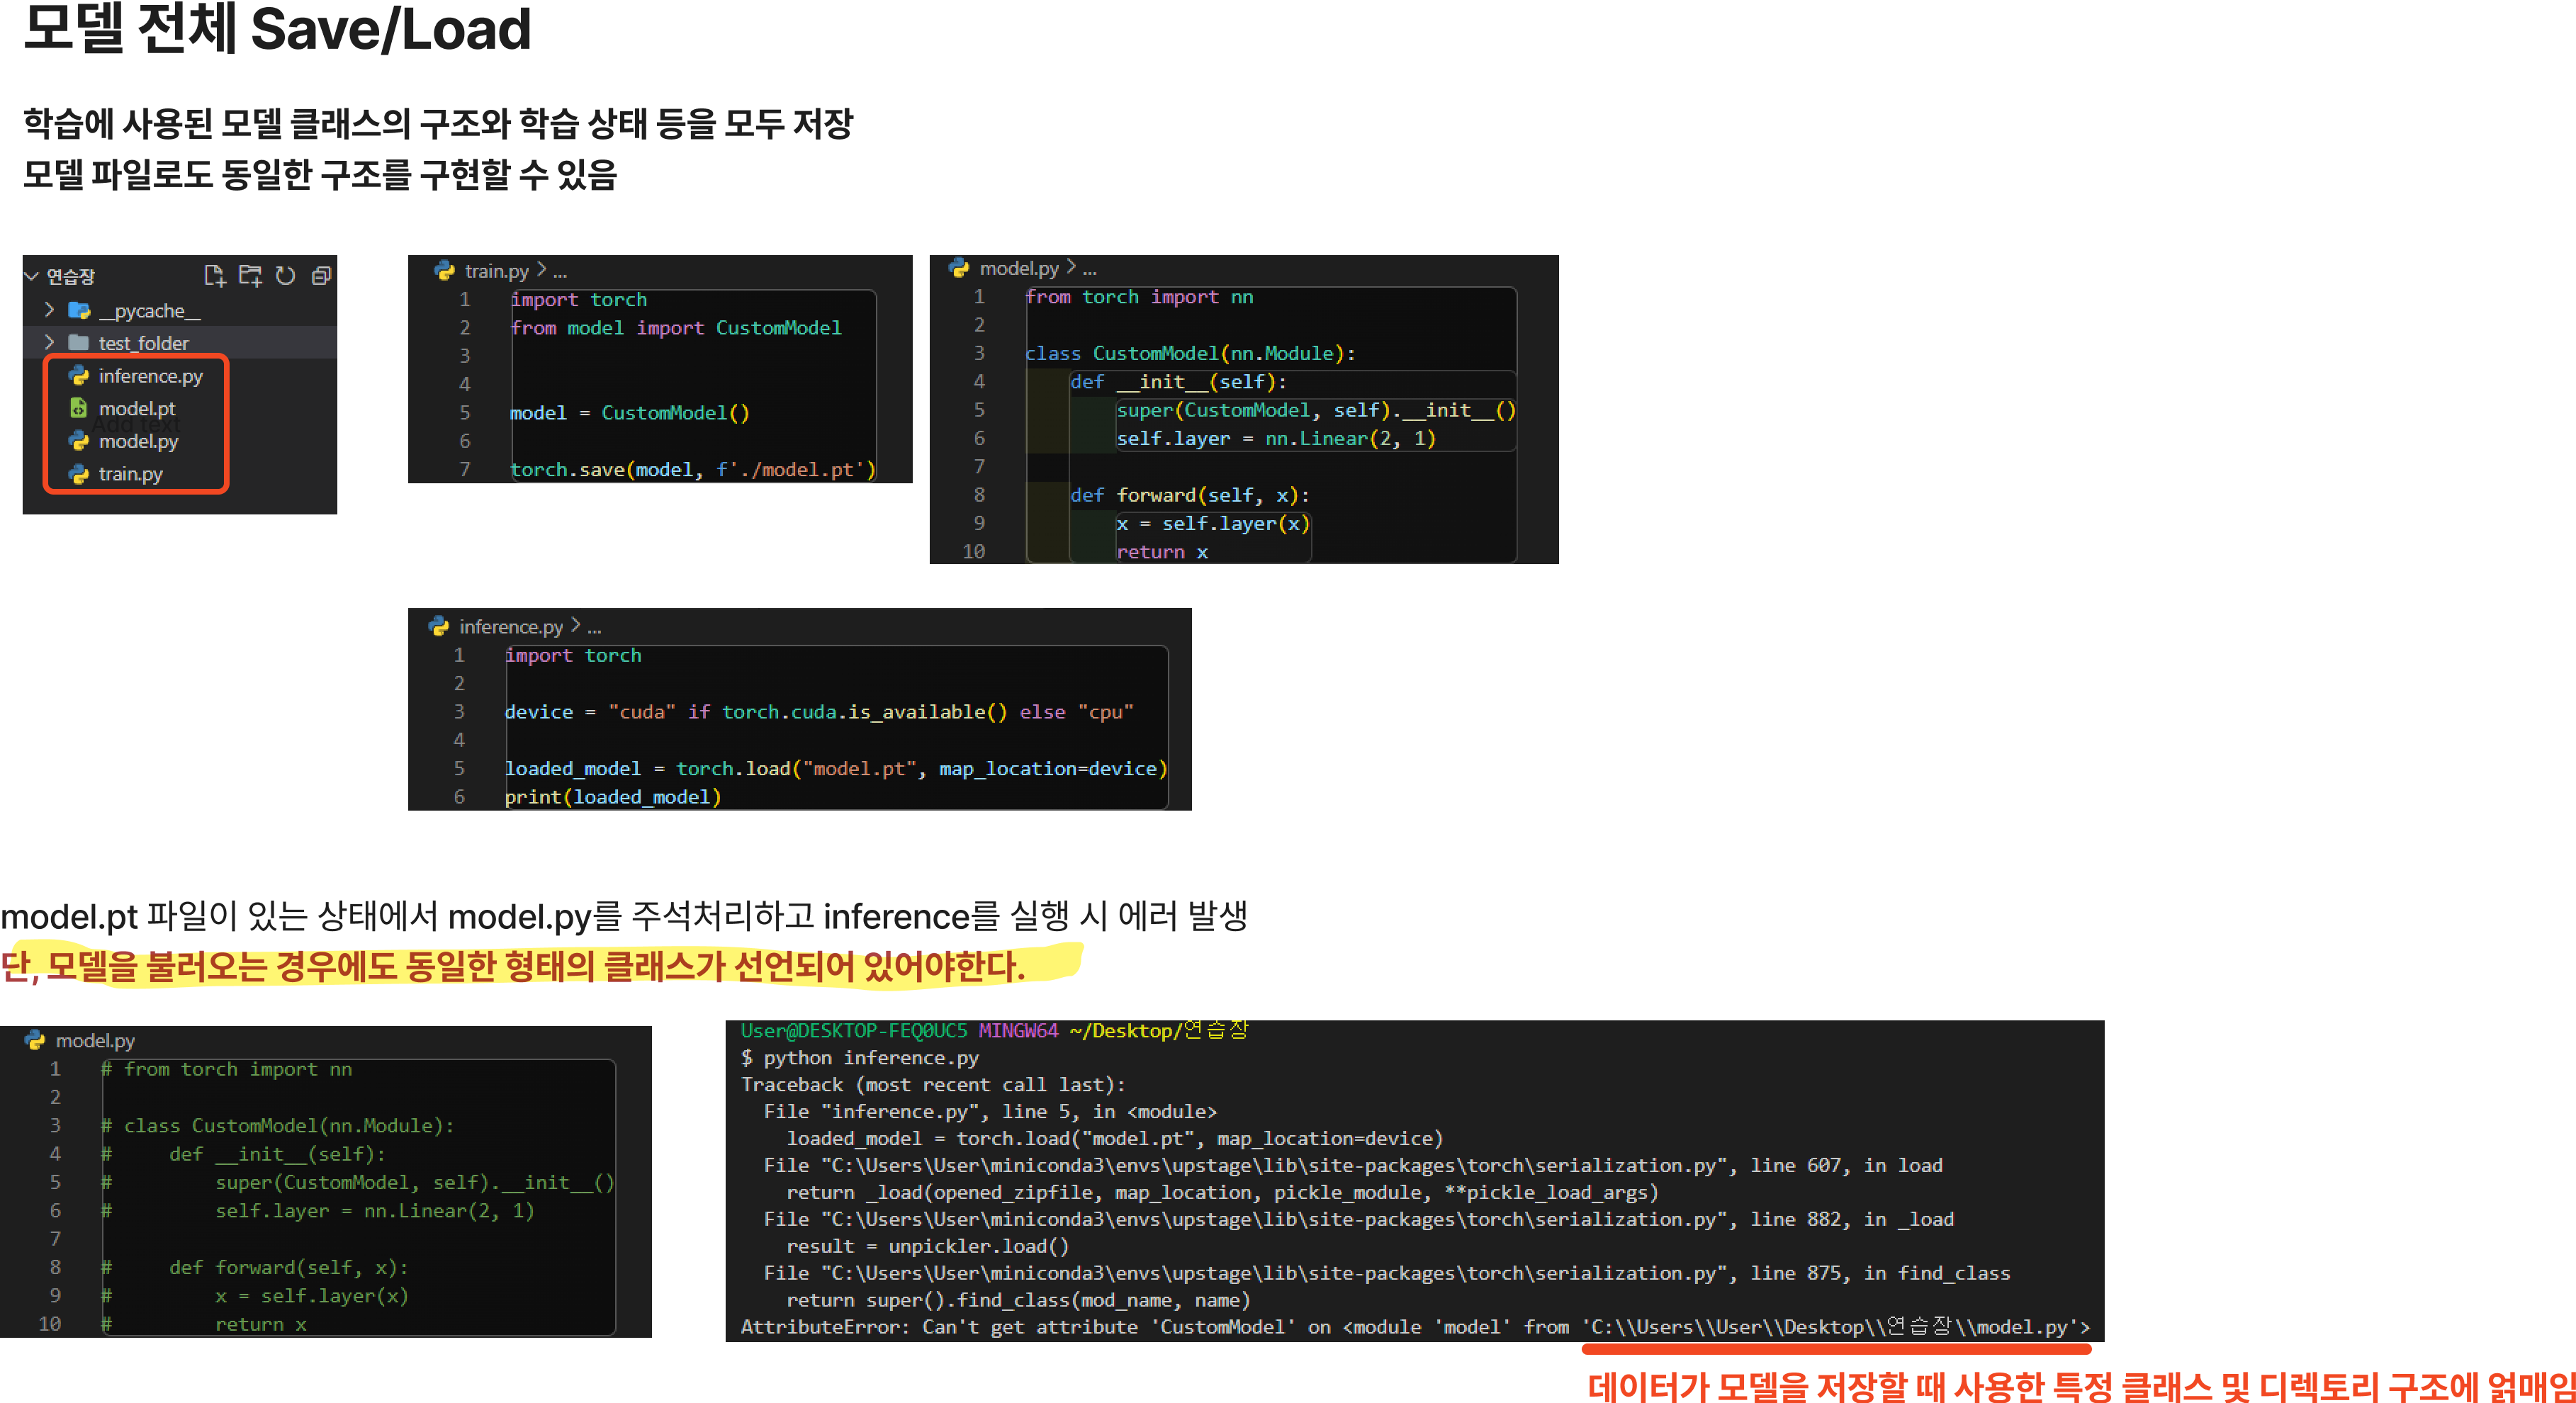Open inference.py in the file explorer
Screen dimensions: 2576x1403
point(150,376)
